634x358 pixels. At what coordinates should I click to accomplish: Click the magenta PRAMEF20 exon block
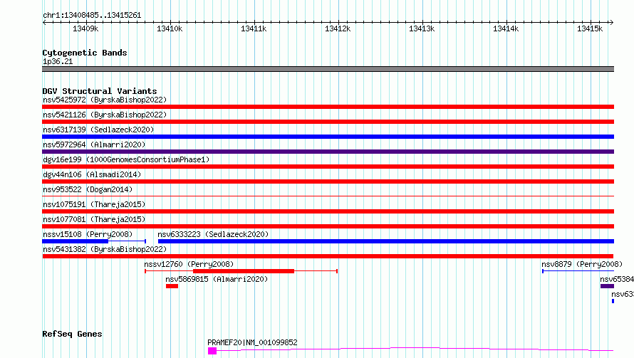pyautogui.click(x=212, y=351)
